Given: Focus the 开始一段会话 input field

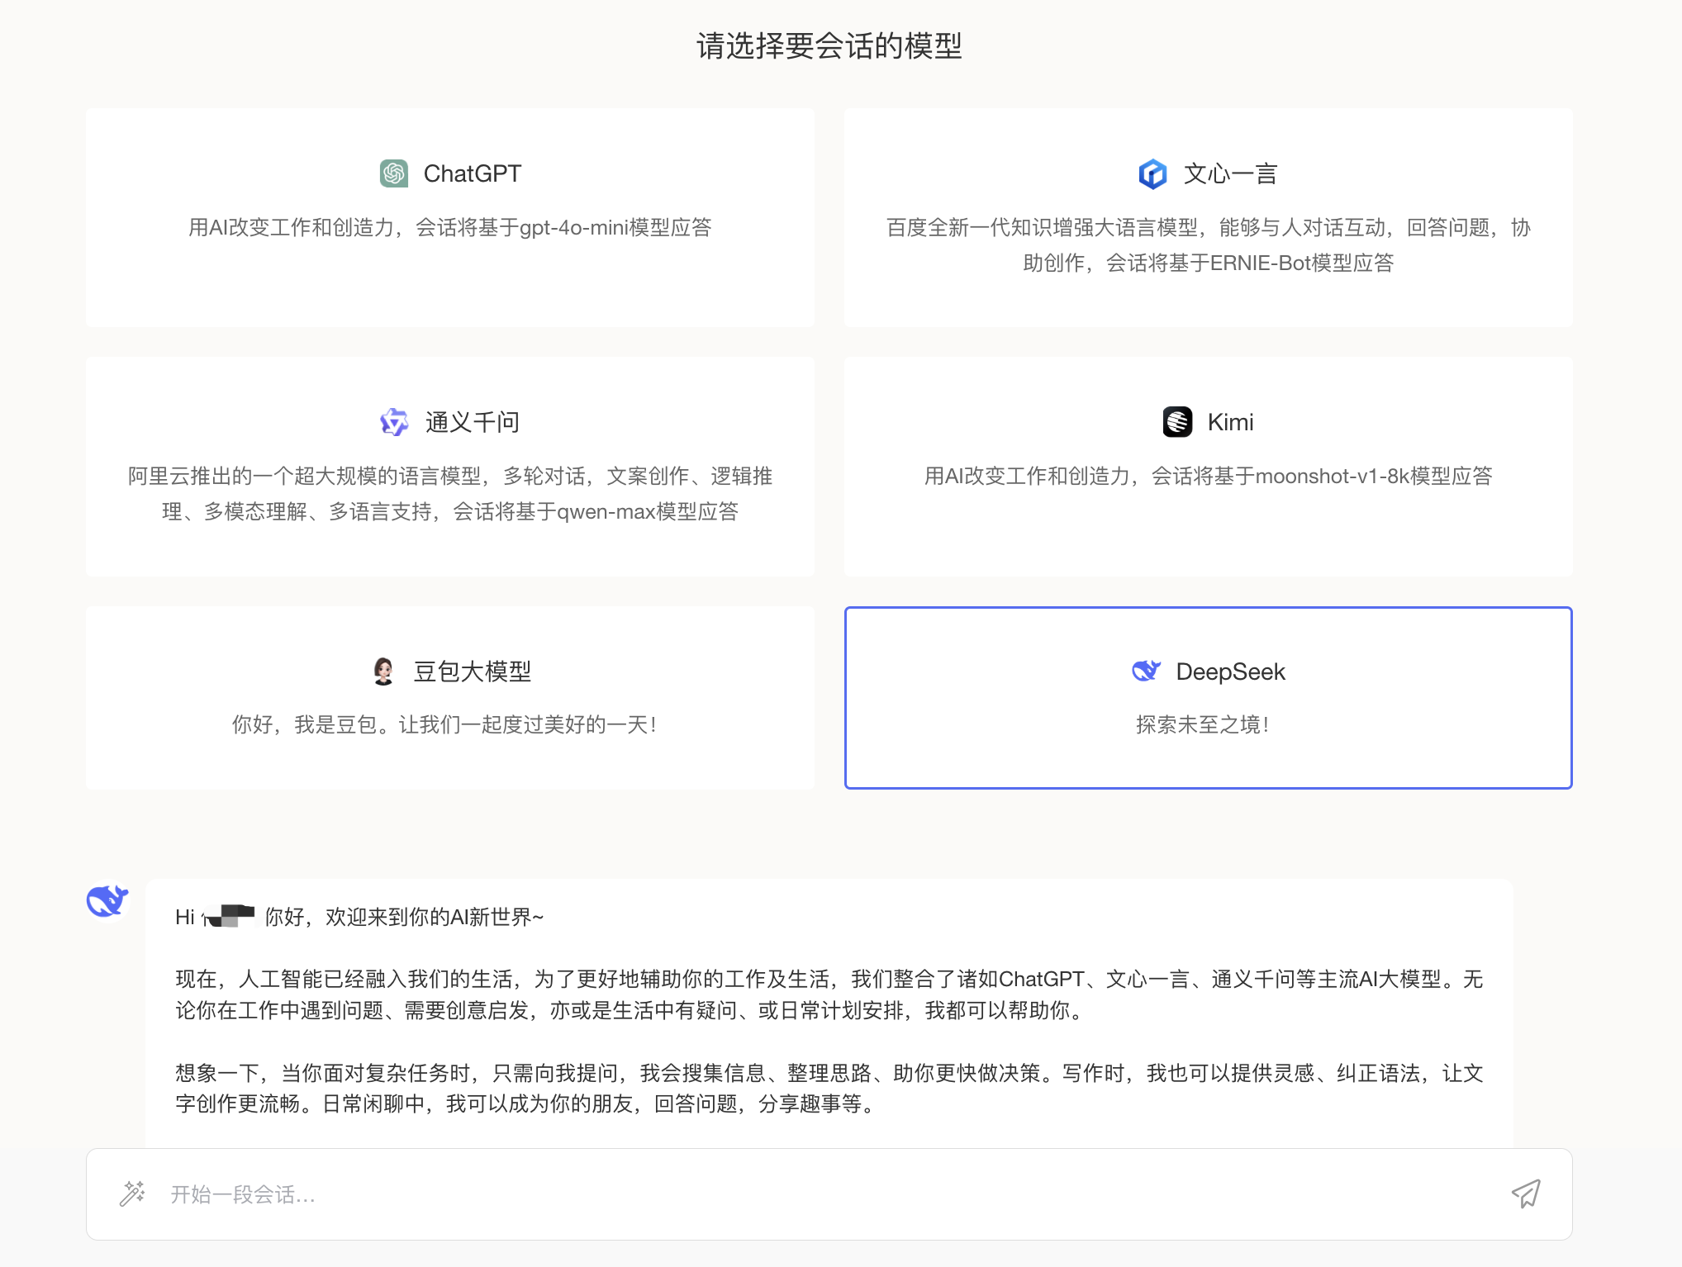Looking at the screenshot, I should tap(829, 1193).
